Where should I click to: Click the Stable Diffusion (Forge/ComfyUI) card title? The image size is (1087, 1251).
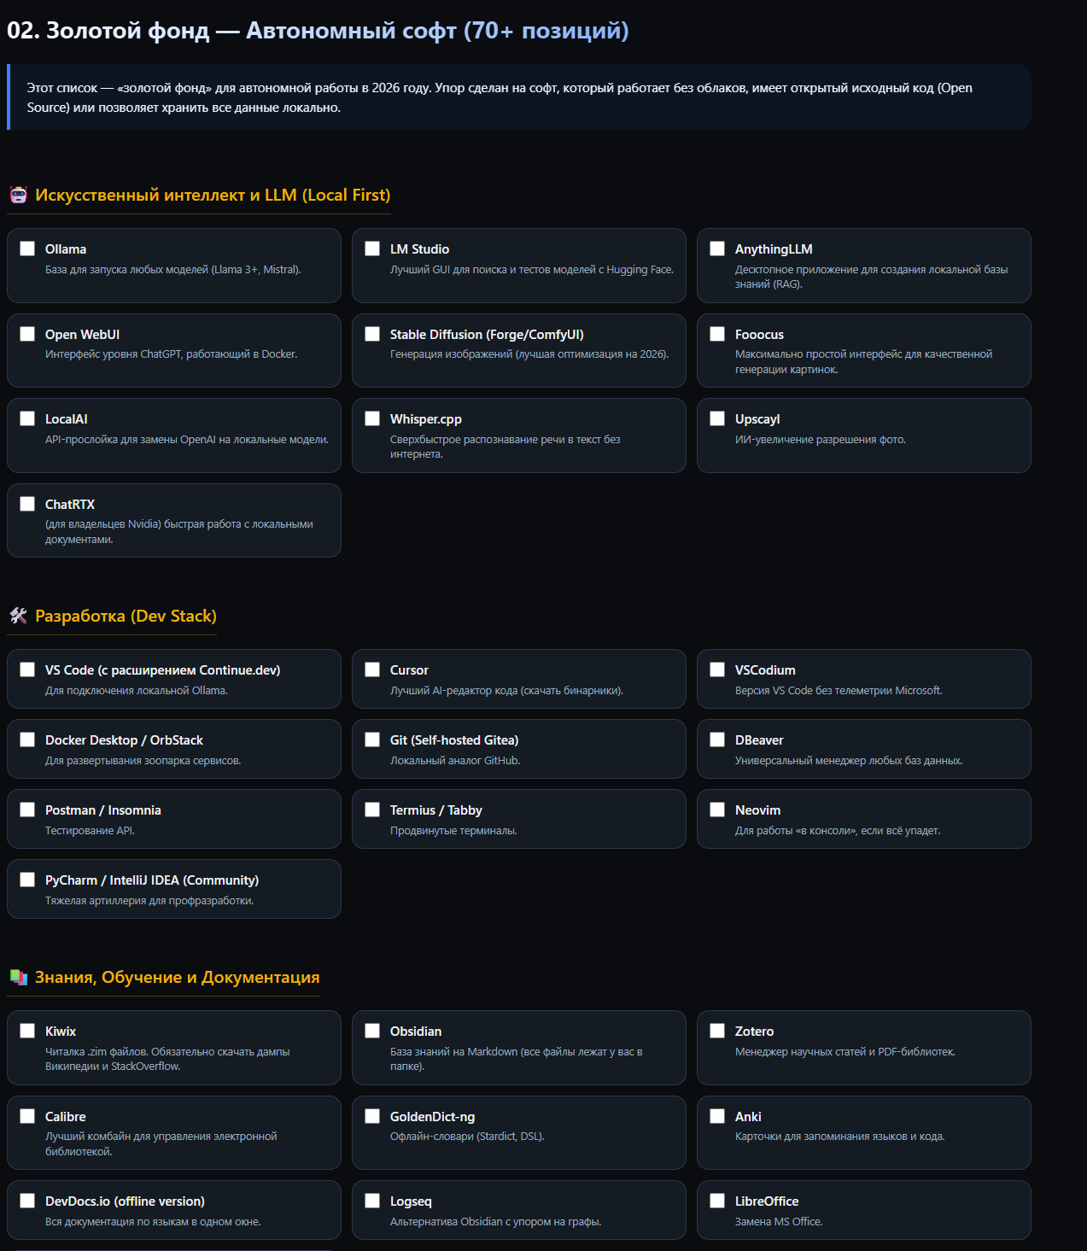point(487,335)
